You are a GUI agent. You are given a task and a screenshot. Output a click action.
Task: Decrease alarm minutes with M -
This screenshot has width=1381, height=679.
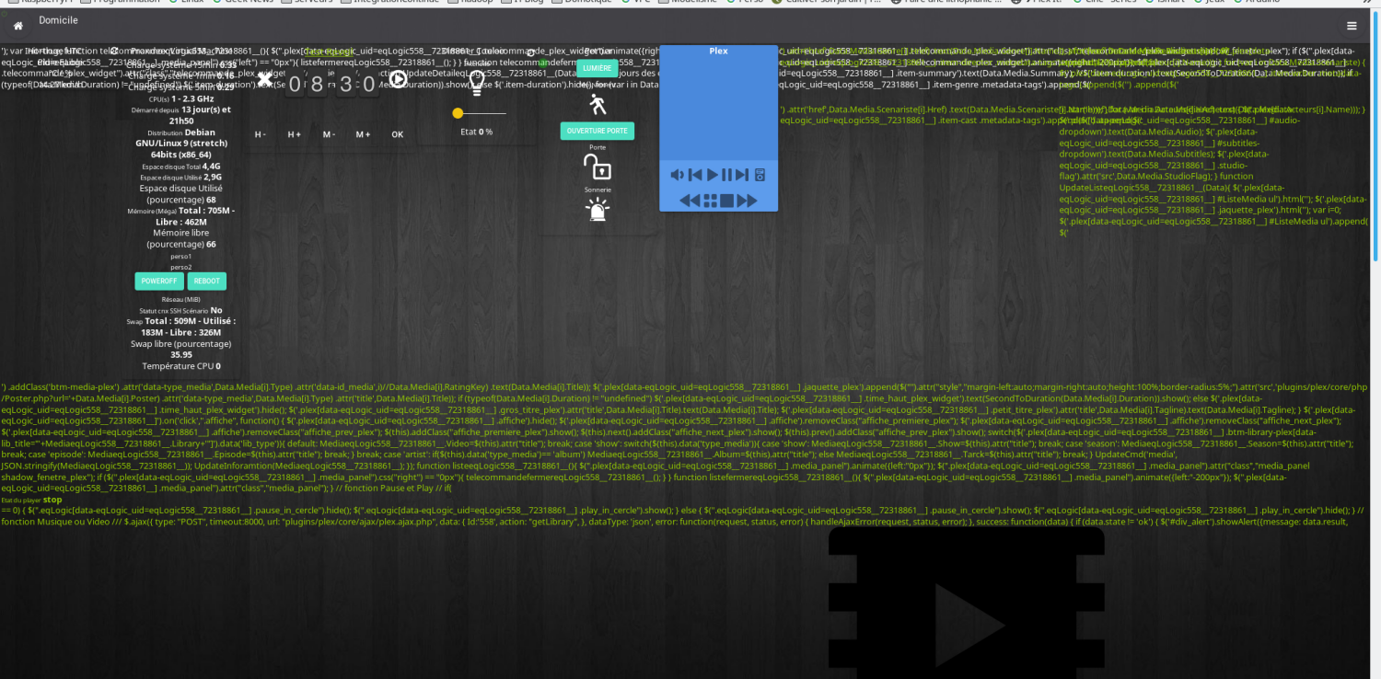coord(329,134)
